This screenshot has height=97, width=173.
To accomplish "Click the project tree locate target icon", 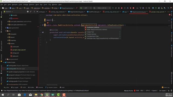I will (x=28, y=12).
